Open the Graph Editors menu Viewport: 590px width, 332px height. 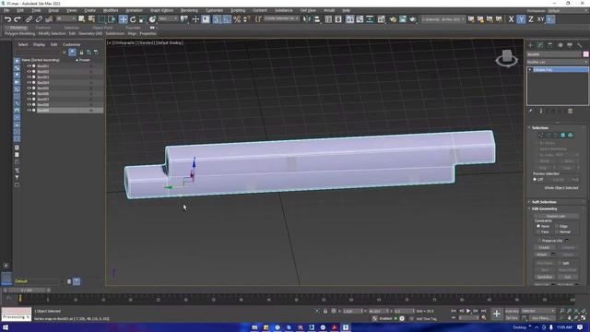[x=161, y=10]
